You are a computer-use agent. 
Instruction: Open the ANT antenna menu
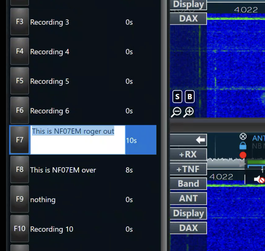(188, 199)
